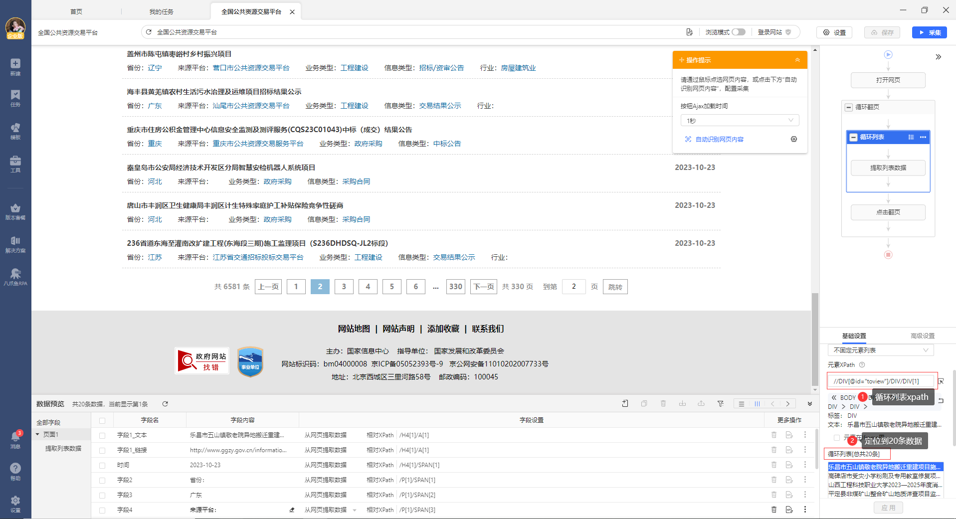Switch to the 我的任务 tab

pos(161,11)
